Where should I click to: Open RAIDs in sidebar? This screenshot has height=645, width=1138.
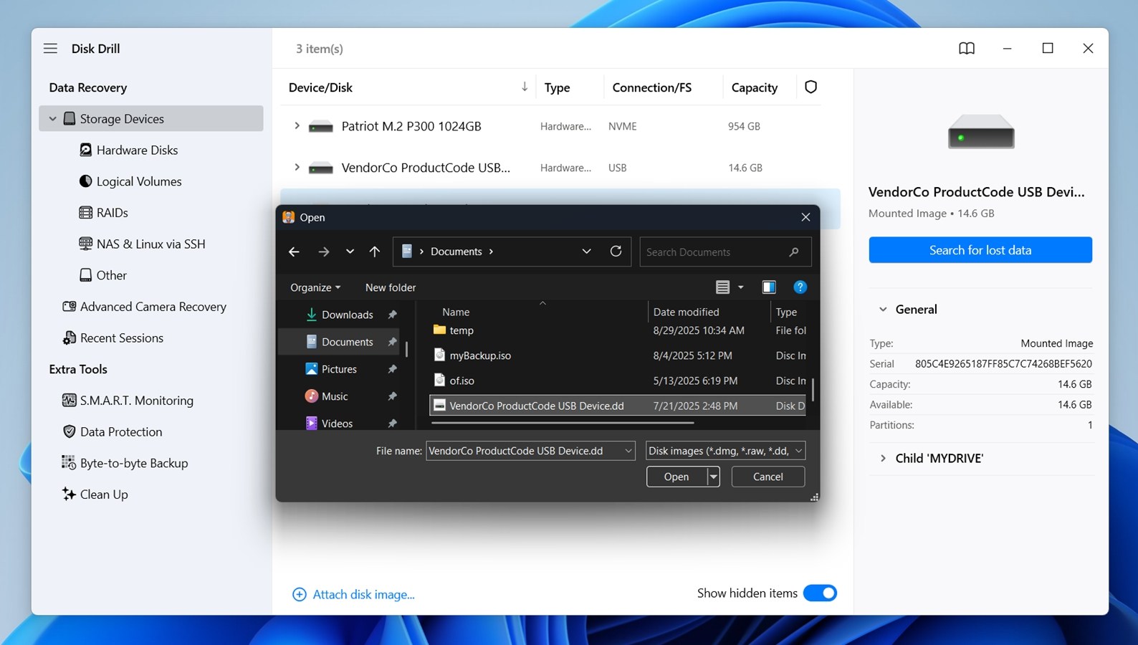(112, 213)
